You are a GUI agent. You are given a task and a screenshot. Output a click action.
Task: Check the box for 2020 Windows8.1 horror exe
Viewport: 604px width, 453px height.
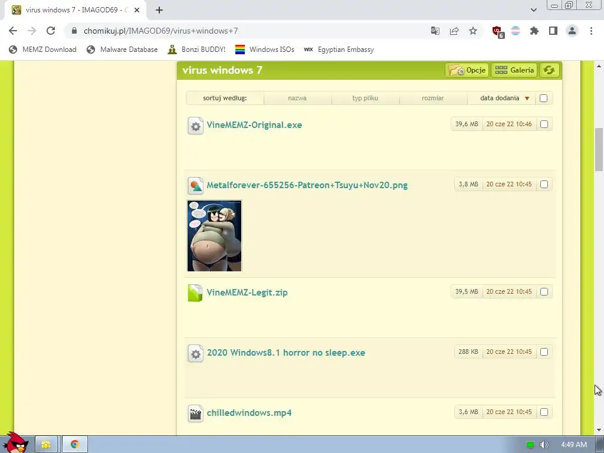(x=544, y=352)
